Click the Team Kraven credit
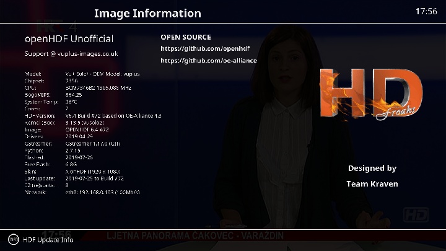 click(x=372, y=184)
